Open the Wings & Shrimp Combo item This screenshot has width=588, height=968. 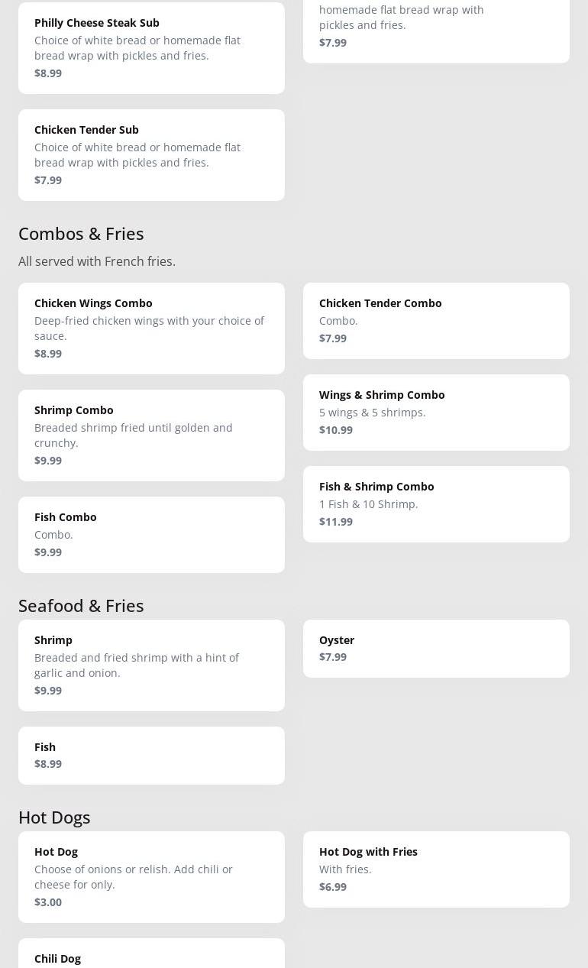(x=436, y=413)
